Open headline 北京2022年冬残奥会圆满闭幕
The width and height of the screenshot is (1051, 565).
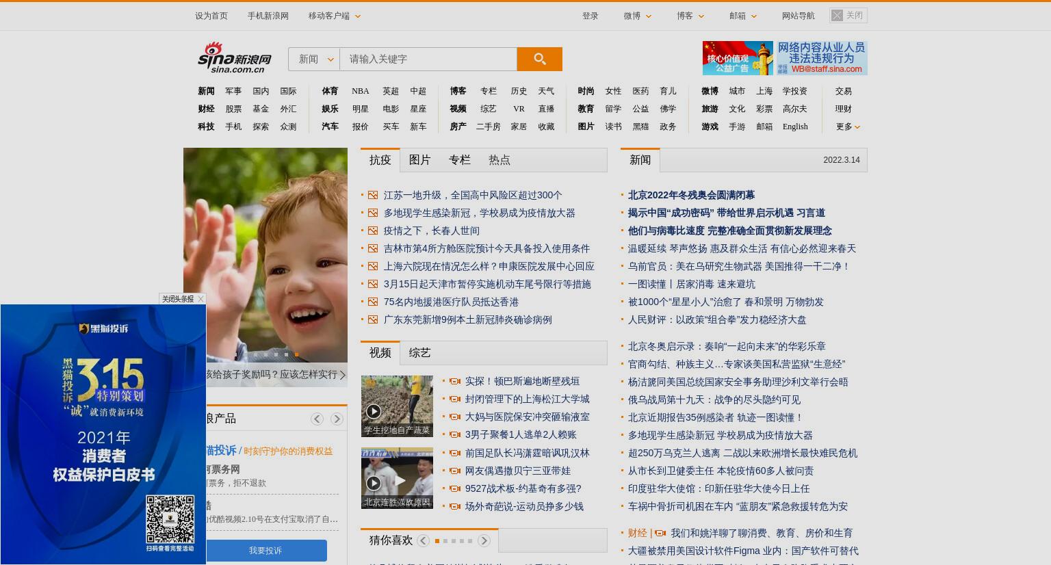click(x=691, y=195)
